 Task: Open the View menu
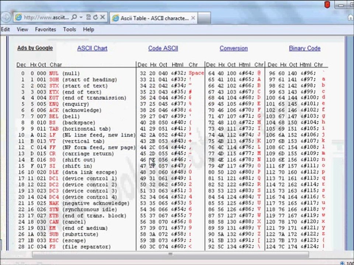click(22, 29)
